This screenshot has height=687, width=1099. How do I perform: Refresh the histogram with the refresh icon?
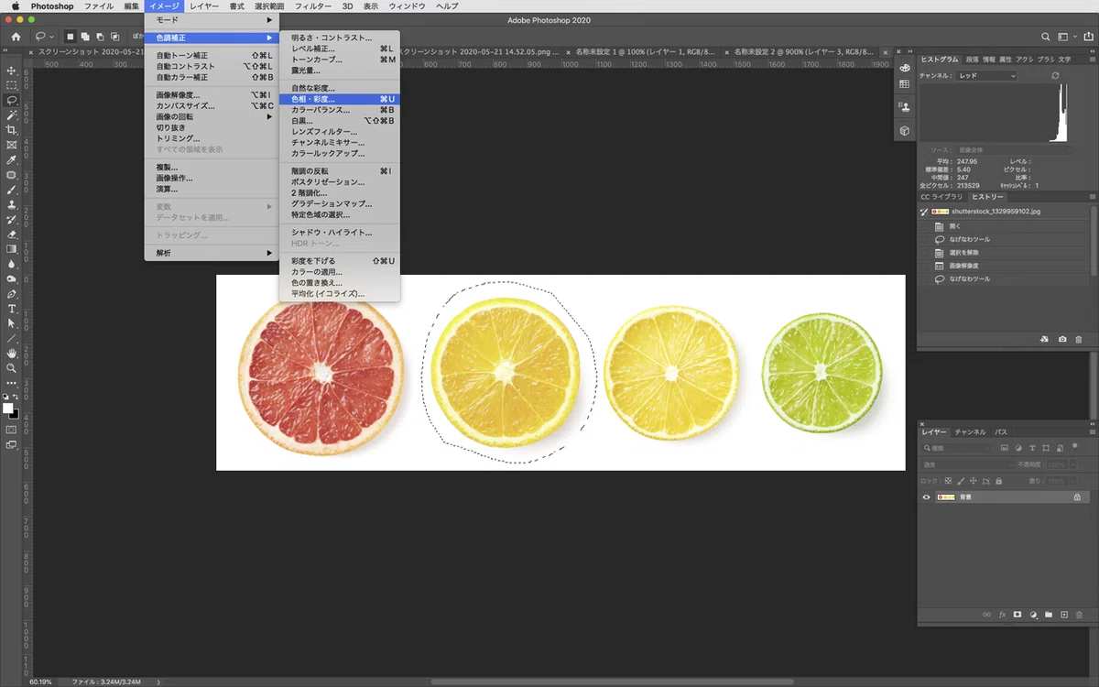tap(1056, 76)
